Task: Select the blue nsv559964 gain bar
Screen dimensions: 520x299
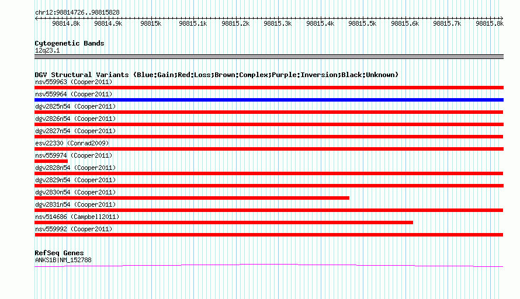Action: pos(269,100)
